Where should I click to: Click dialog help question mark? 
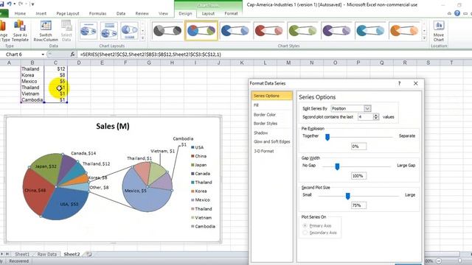pyautogui.click(x=400, y=83)
